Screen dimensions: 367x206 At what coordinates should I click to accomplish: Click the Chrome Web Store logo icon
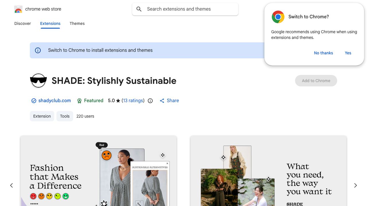[x=18, y=9]
